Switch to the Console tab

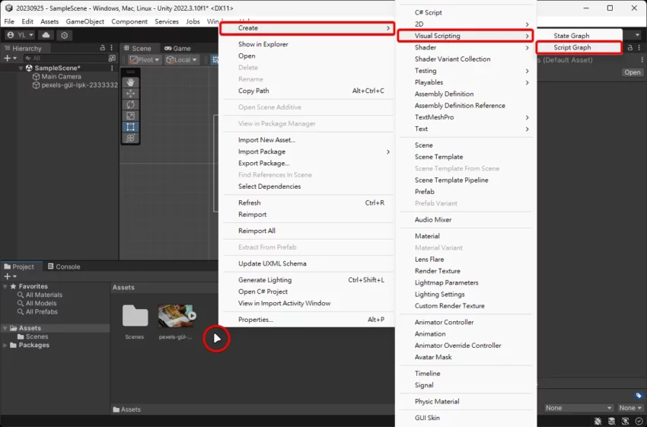click(64, 266)
